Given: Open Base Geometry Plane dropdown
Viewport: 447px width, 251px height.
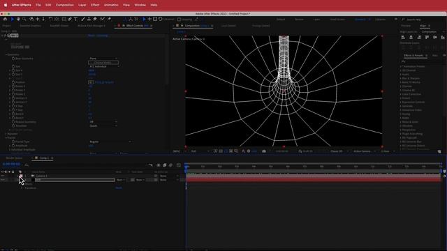Looking at the screenshot, I should [103, 59].
